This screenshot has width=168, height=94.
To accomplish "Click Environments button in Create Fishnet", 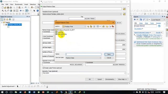I will [x=110, y=79].
